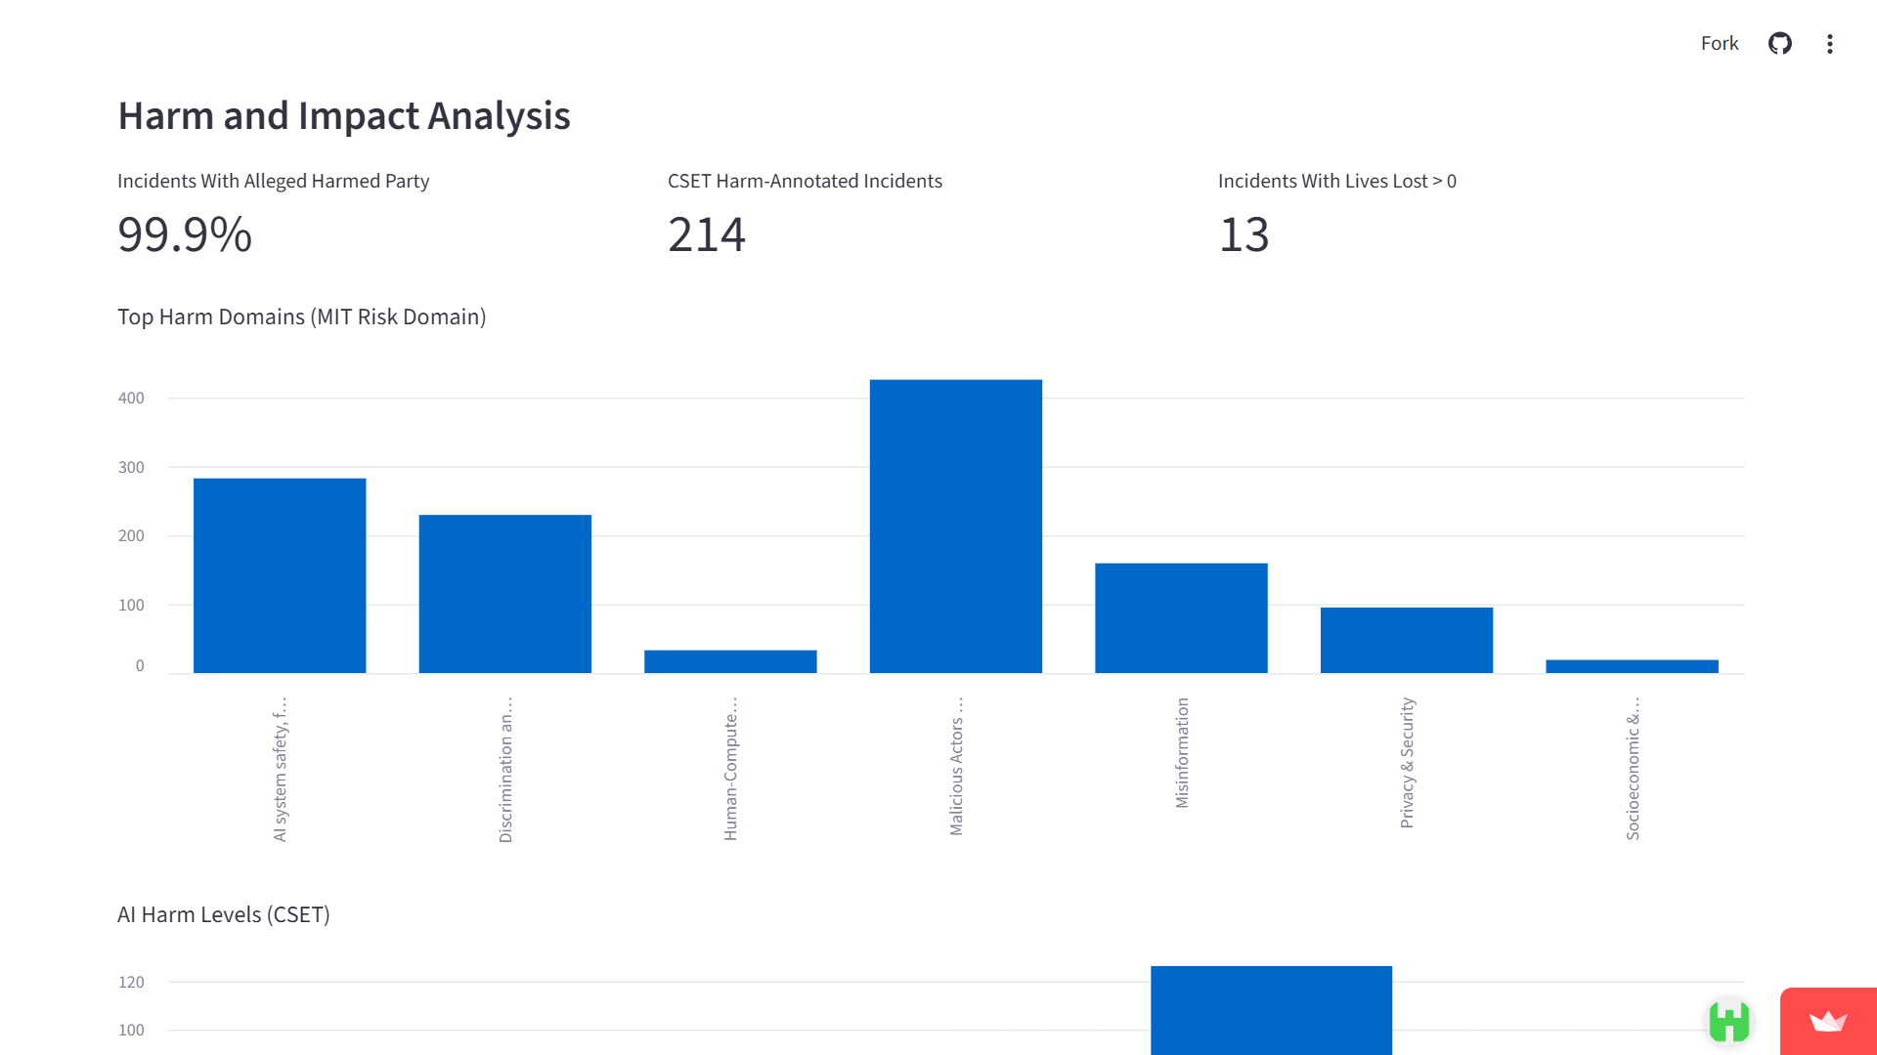
Task: Click the Top Harm Domains chart title
Action: (x=301, y=316)
